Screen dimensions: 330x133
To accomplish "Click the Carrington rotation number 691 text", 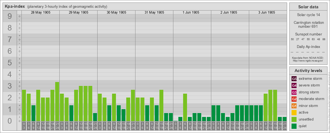I will 308,24.
